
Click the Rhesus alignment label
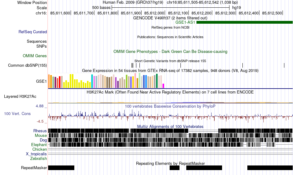(x=40, y=131)
